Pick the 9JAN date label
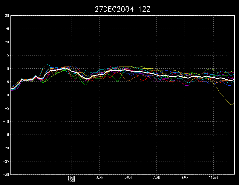This screenshot has width=239, height=185. click(x=185, y=177)
